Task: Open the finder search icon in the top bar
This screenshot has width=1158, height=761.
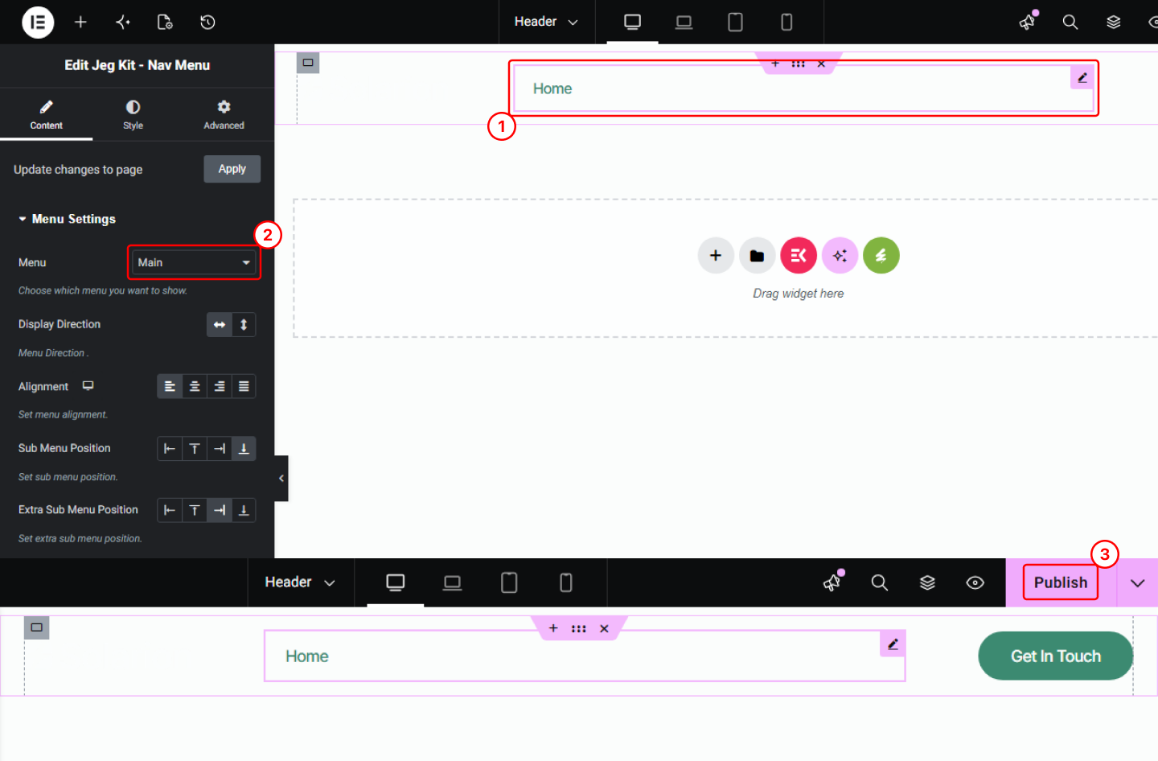Action: pos(1070,23)
